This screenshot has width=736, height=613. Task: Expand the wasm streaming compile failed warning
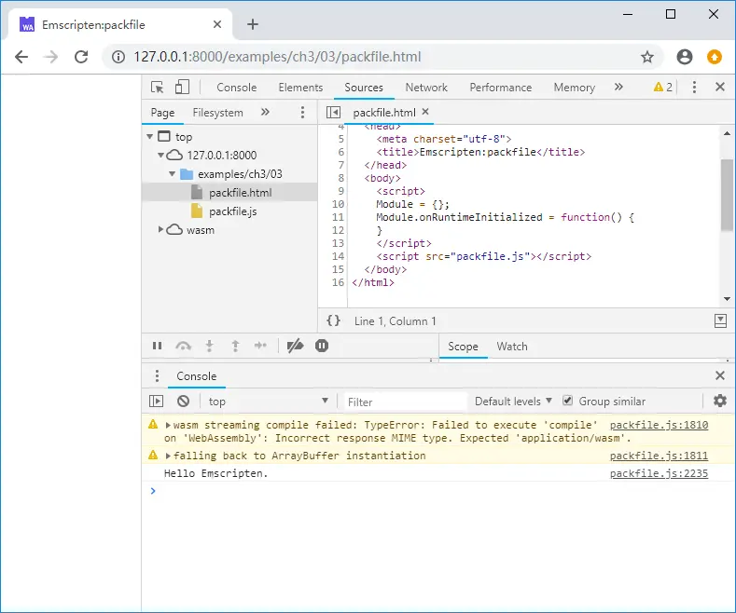168,426
